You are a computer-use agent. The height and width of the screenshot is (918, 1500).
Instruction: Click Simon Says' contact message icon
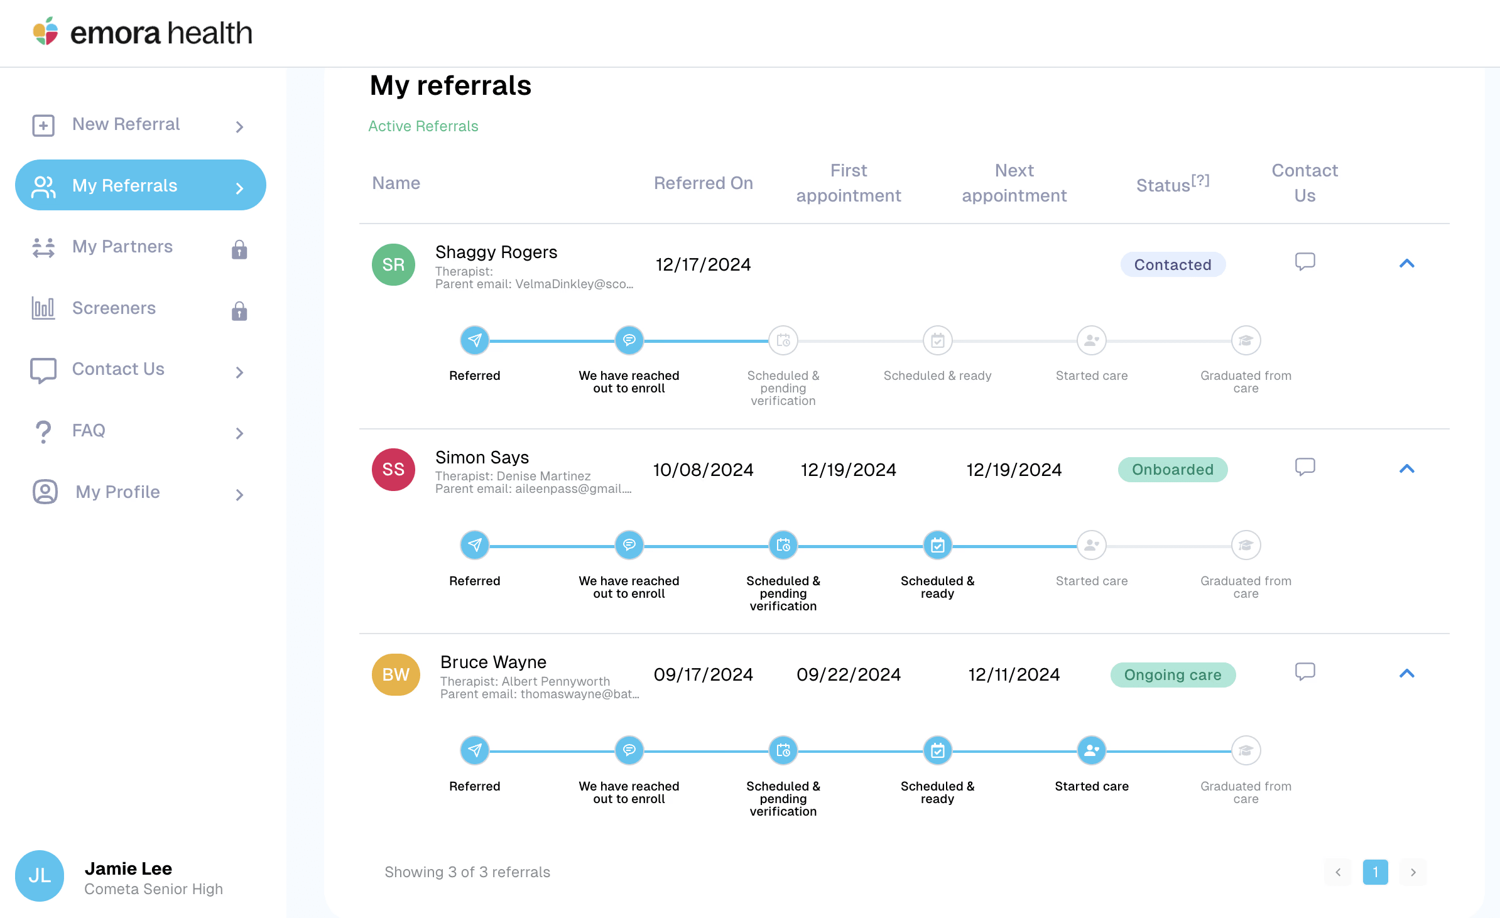[x=1305, y=467]
